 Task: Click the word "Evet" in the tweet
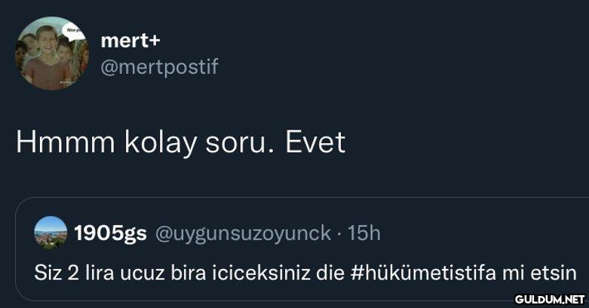click(x=315, y=142)
